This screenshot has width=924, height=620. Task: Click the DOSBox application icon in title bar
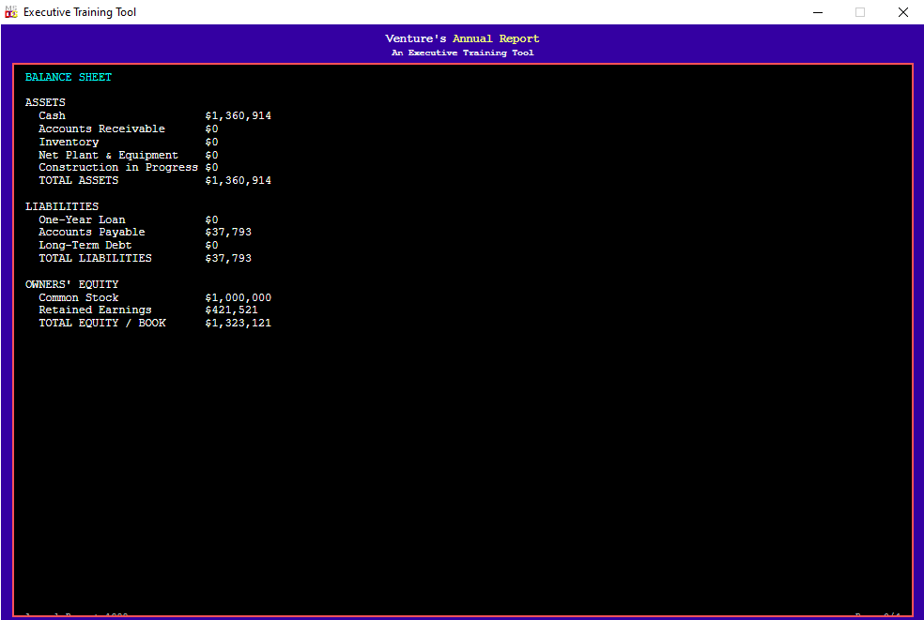(x=10, y=12)
